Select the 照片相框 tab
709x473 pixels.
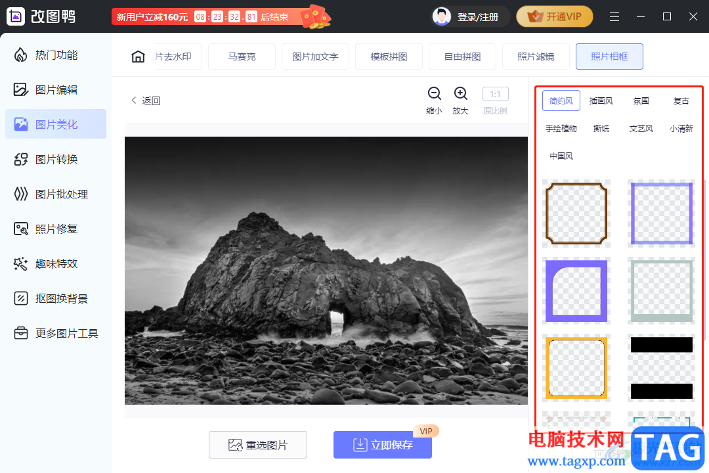click(x=609, y=56)
